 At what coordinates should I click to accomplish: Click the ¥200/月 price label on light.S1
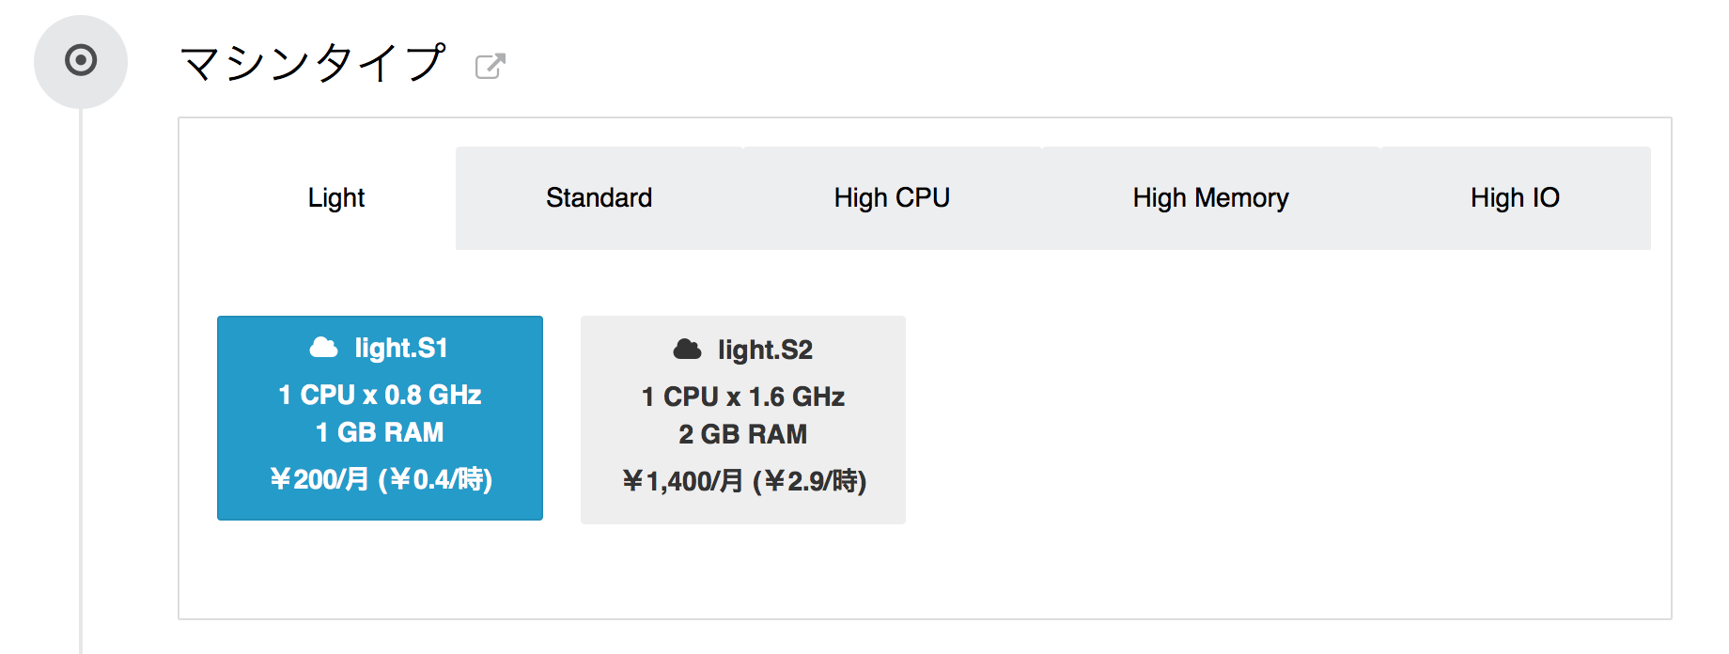[x=380, y=479]
